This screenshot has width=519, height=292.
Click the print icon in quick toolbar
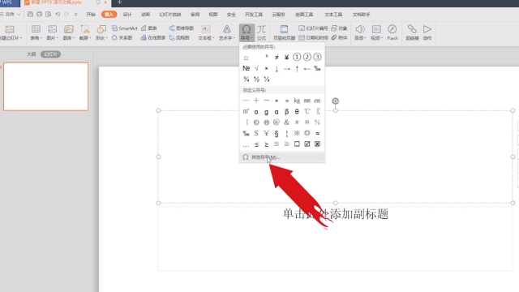pyautogui.click(x=39, y=15)
